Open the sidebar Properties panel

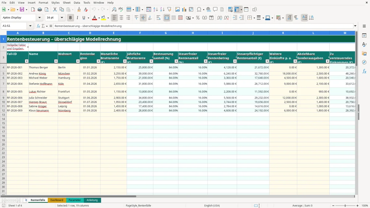pyautogui.click(x=364, y=36)
